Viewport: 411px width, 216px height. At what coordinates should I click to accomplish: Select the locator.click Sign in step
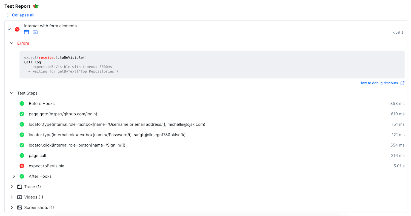(77, 145)
